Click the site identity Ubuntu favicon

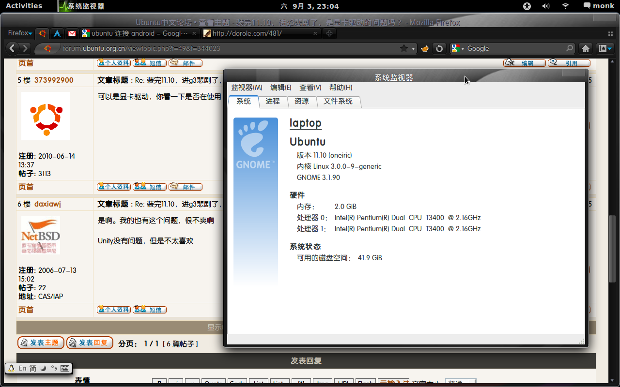tap(47, 48)
